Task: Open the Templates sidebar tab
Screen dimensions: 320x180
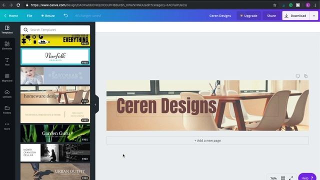Action: [7, 29]
